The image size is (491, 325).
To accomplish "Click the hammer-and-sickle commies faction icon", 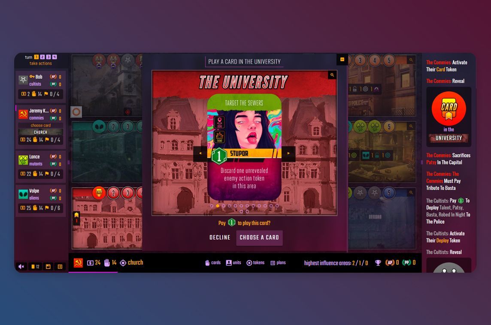I will point(79,263).
